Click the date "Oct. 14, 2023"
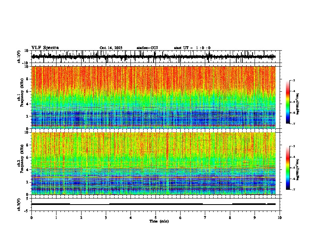 point(111,48)
